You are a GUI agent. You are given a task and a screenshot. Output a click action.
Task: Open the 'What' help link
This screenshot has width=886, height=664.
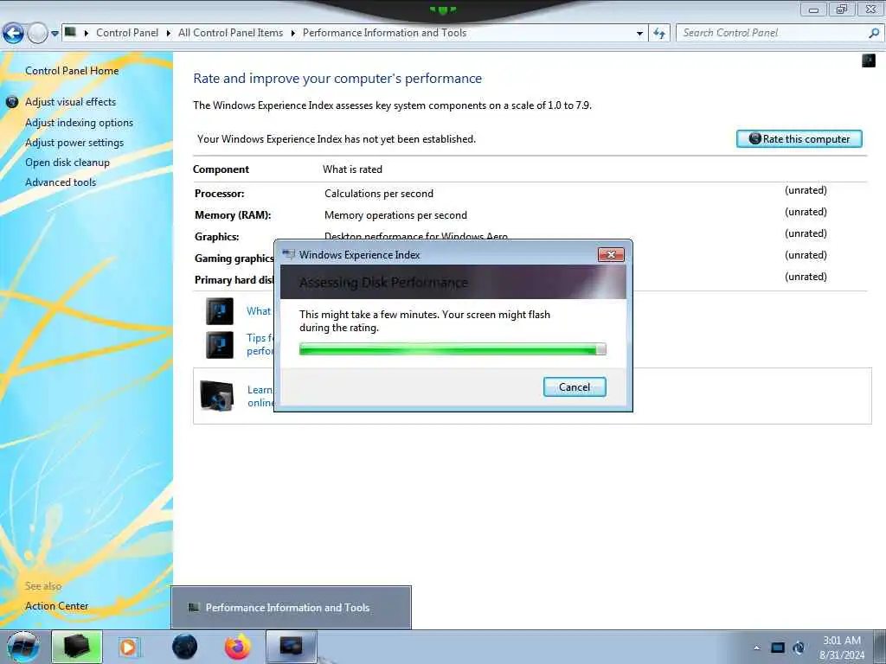tap(259, 311)
